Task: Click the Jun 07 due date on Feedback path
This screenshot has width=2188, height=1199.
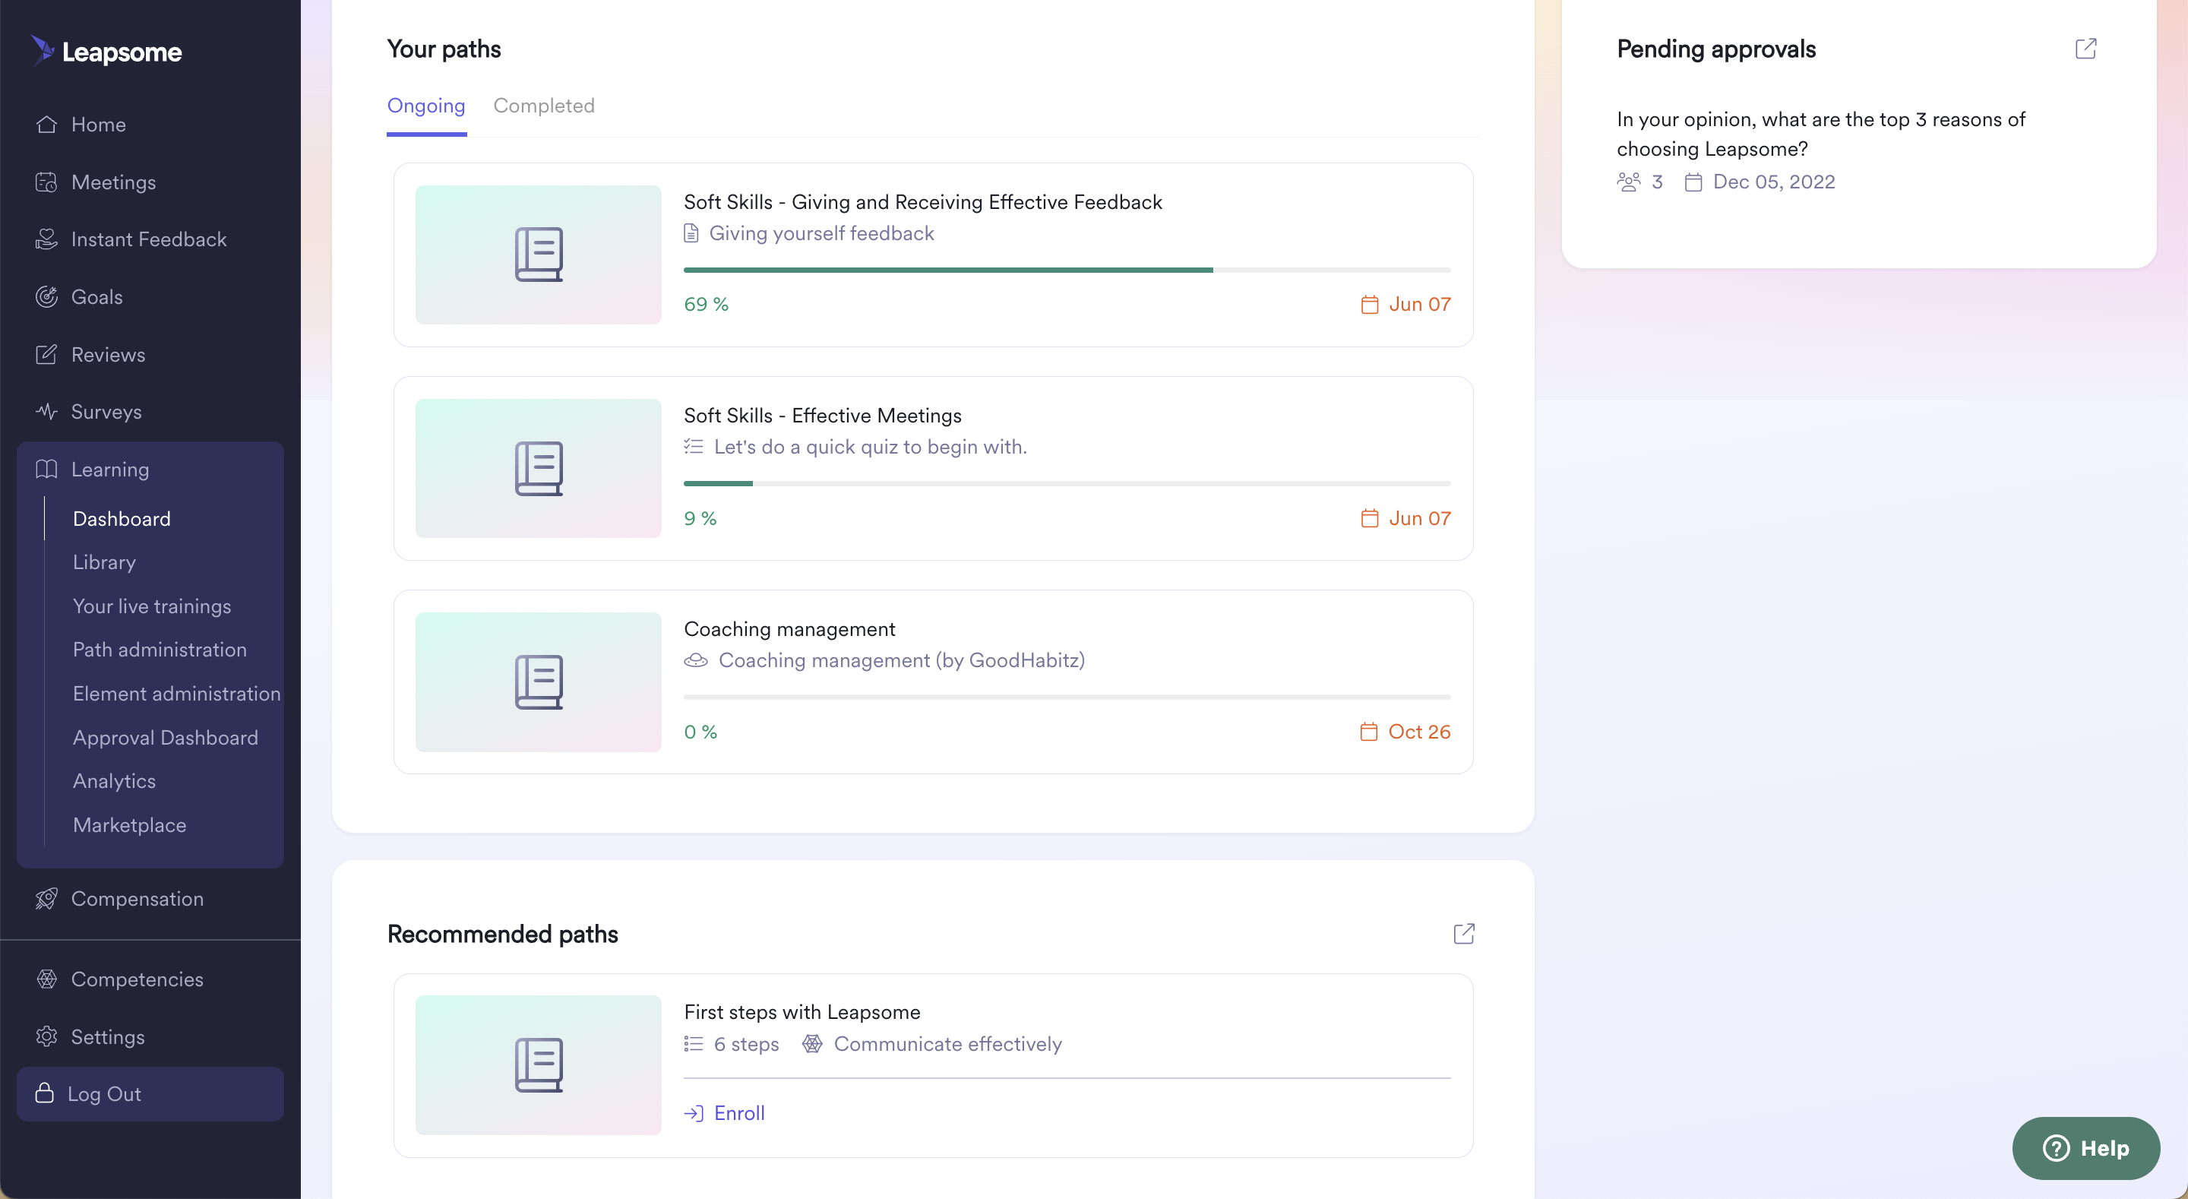Action: (1419, 304)
